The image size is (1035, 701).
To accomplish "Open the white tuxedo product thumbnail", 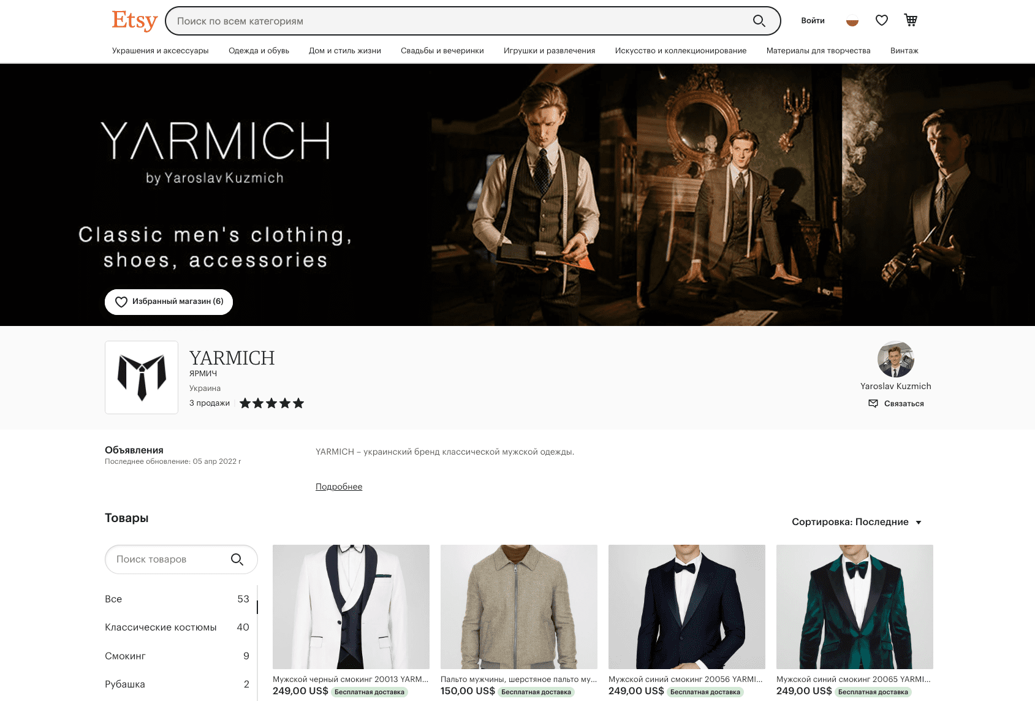I will pyautogui.click(x=351, y=607).
